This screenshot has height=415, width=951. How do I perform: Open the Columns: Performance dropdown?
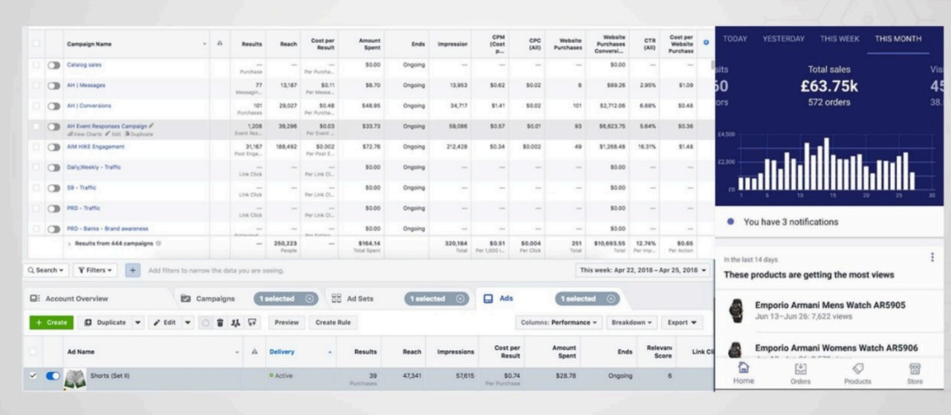coord(558,323)
